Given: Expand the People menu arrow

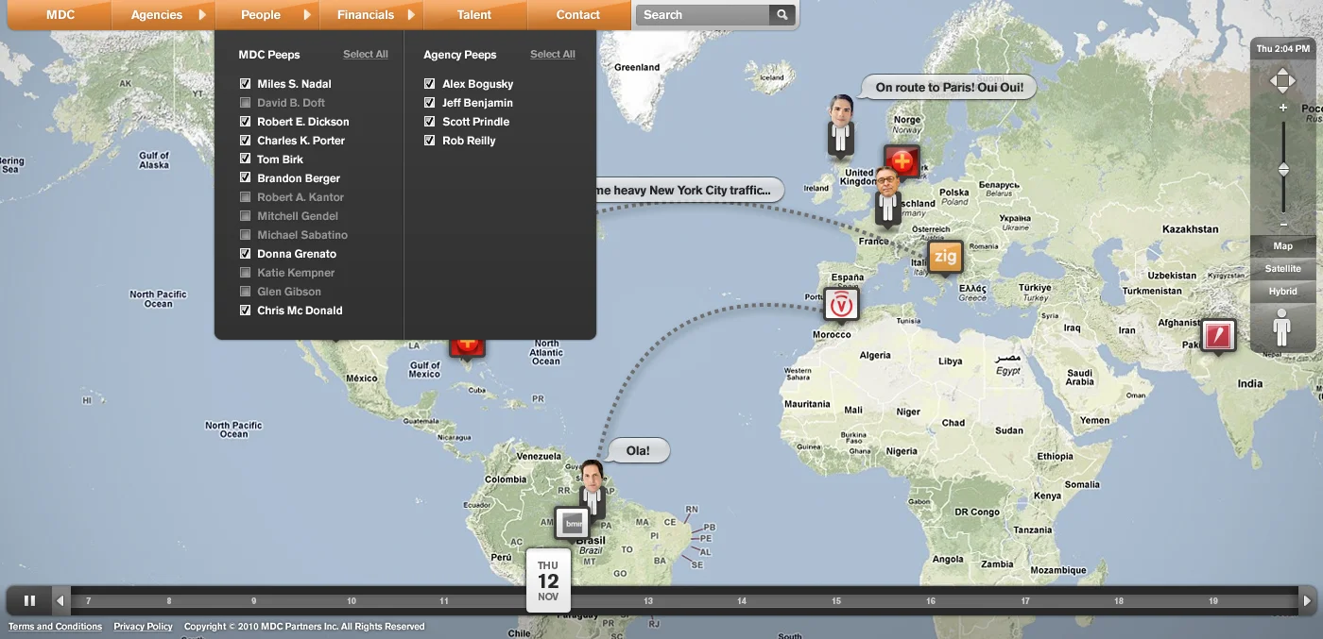Looking at the screenshot, I should click(306, 15).
